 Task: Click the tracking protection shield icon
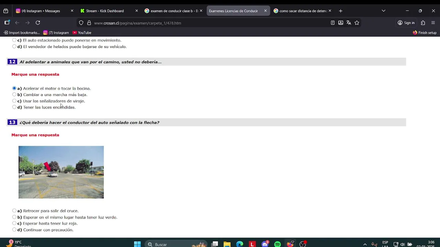click(x=81, y=23)
